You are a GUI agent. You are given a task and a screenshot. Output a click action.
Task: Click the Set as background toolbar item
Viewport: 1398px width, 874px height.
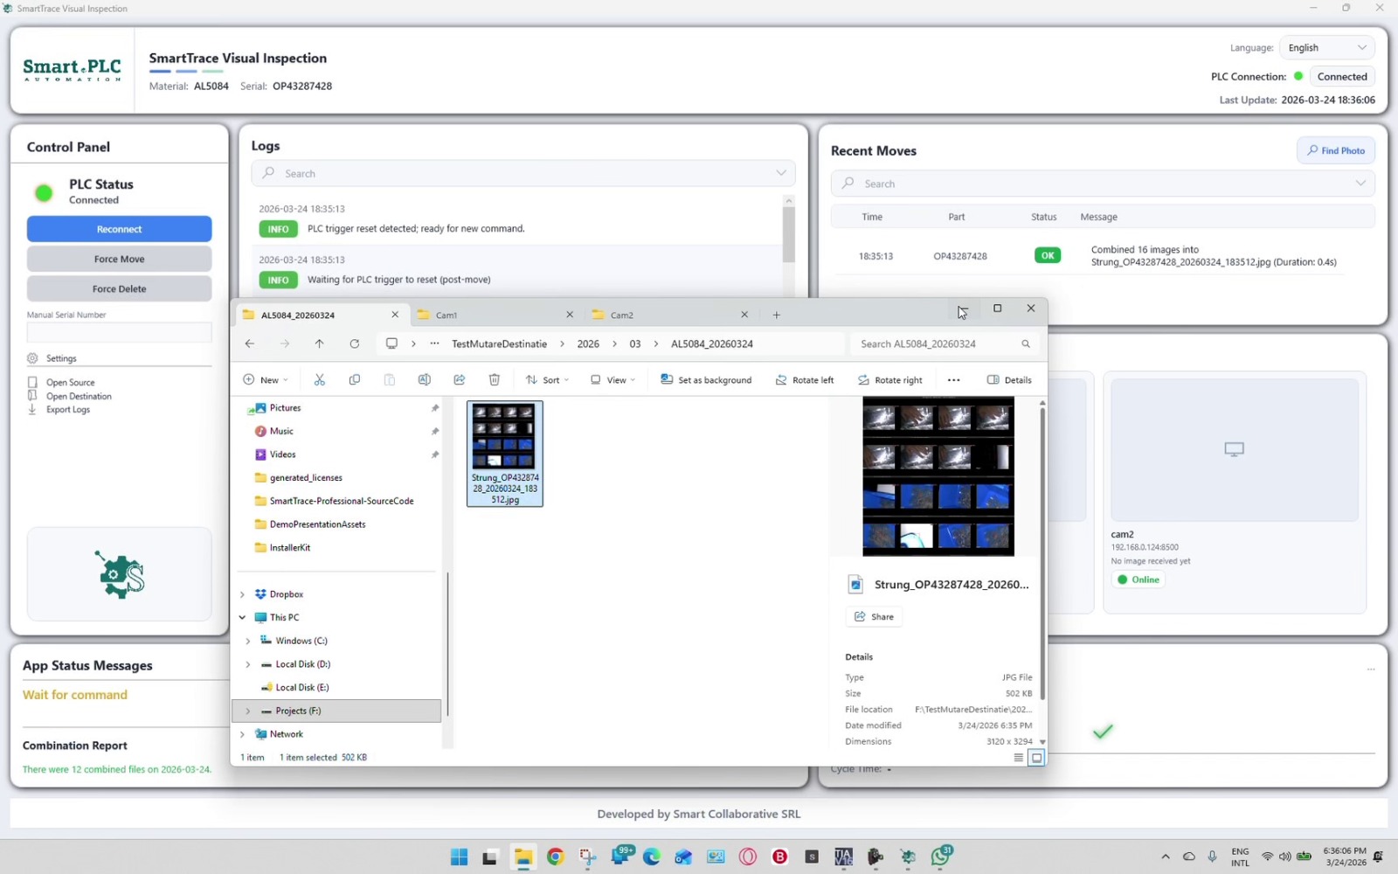click(x=706, y=380)
